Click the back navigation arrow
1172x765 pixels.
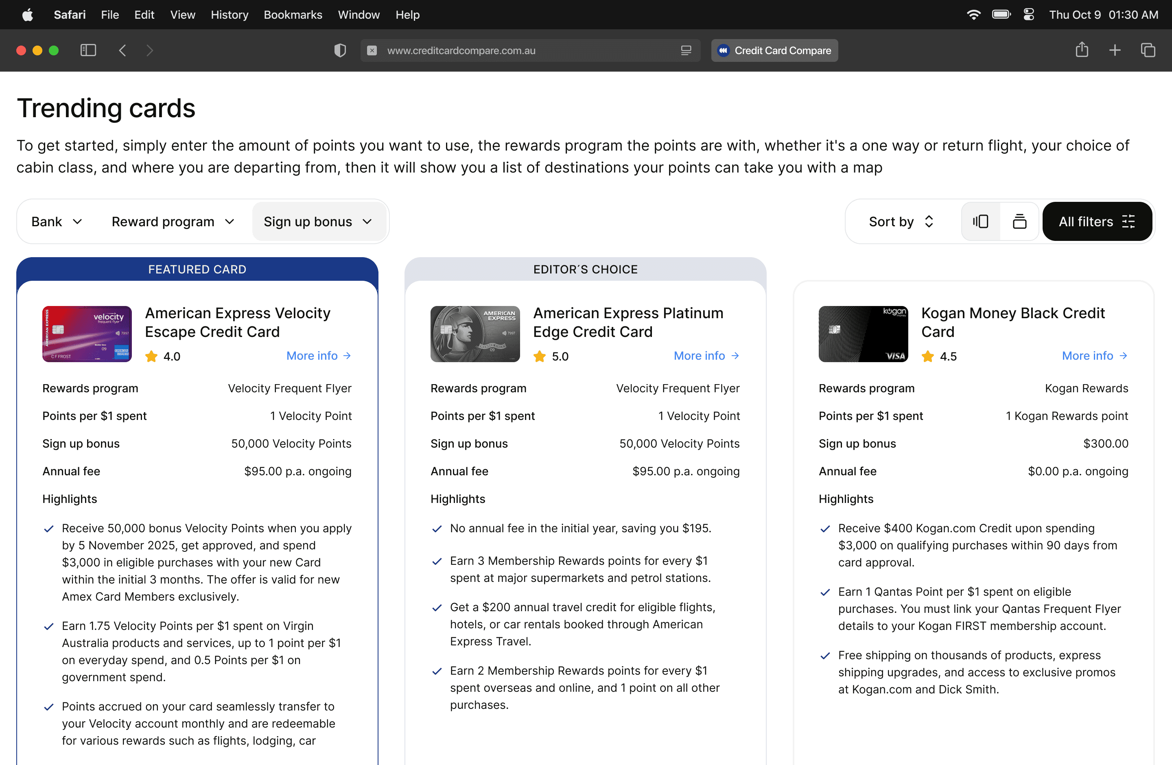[122, 50]
